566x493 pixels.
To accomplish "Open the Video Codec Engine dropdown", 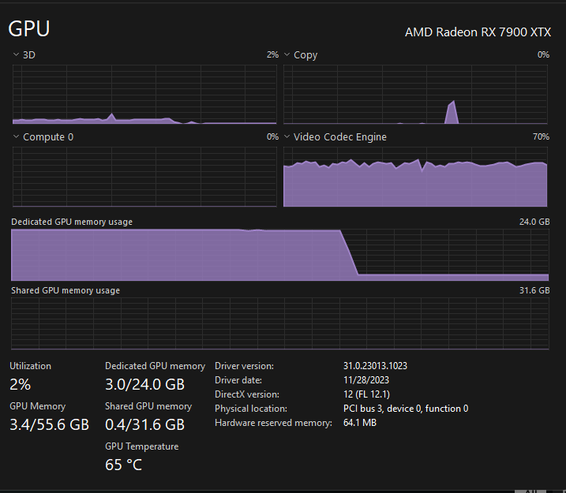I will click(x=287, y=137).
